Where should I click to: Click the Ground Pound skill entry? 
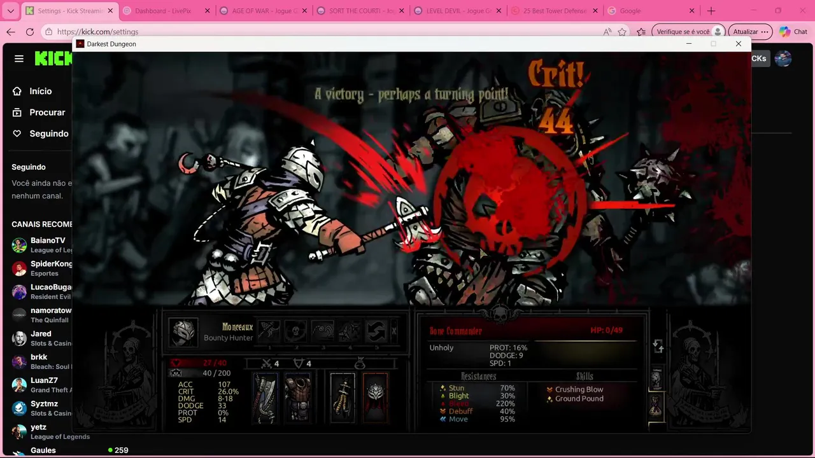pos(575,399)
